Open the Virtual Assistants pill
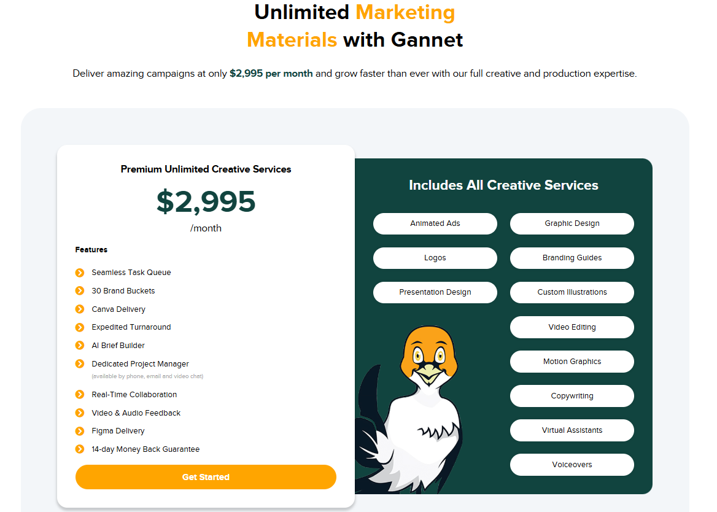The height and width of the screenshot is (512, 717). click(x=572, y=430)
